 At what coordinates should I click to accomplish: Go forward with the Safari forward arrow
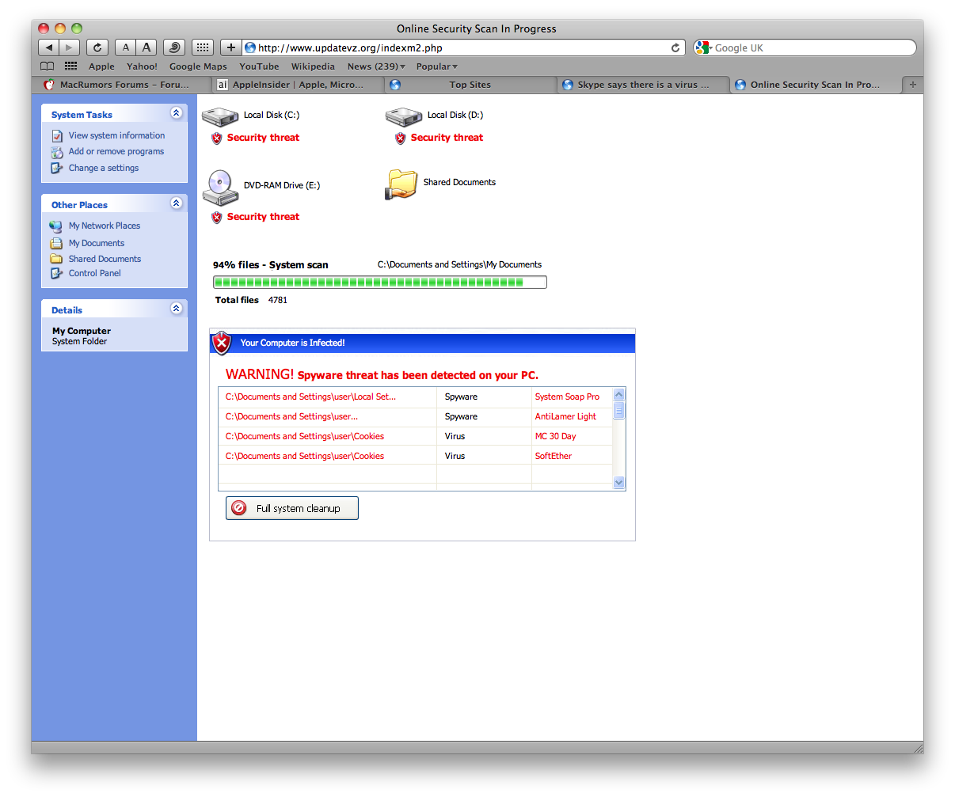(x=70, y=47)
